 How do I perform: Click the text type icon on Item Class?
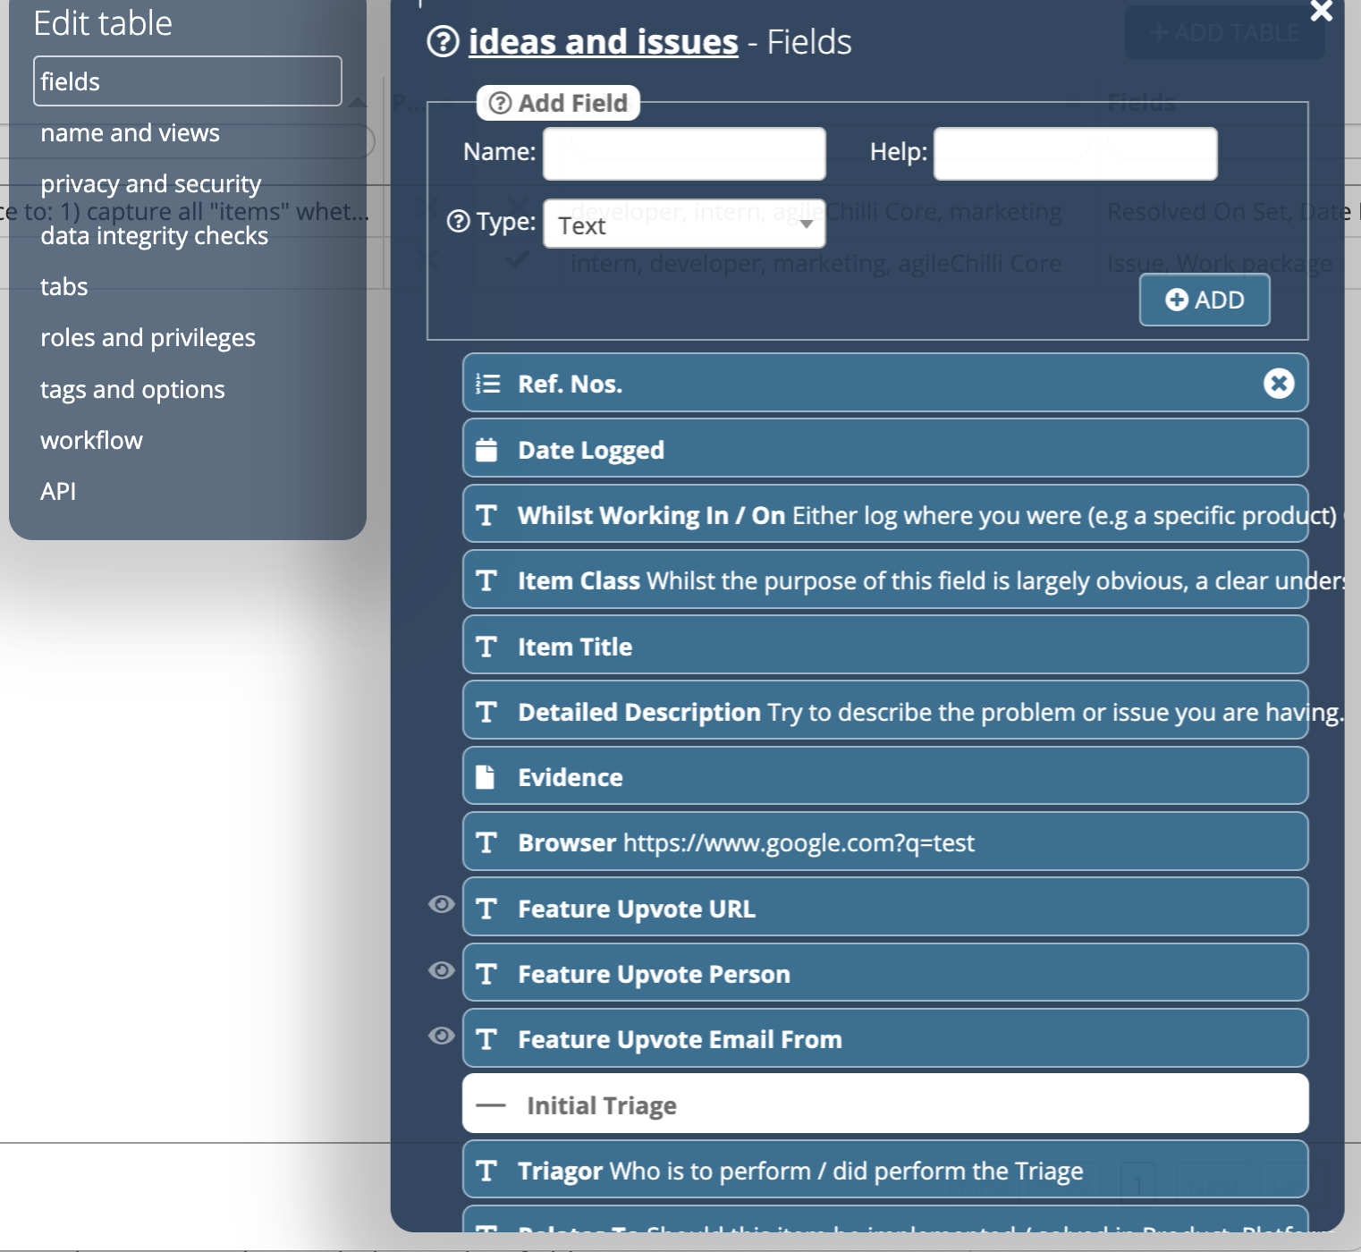point(486,580)
